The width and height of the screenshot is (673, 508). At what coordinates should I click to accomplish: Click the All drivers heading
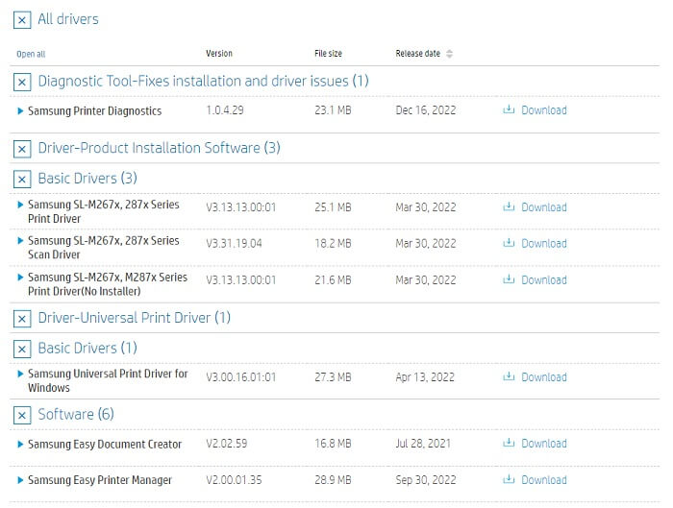pos(68,19)
